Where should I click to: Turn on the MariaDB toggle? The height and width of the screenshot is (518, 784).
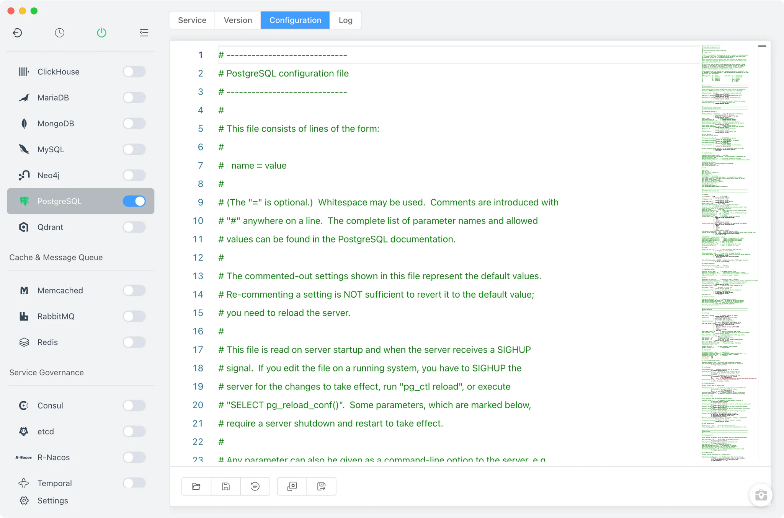pos(134,98)
